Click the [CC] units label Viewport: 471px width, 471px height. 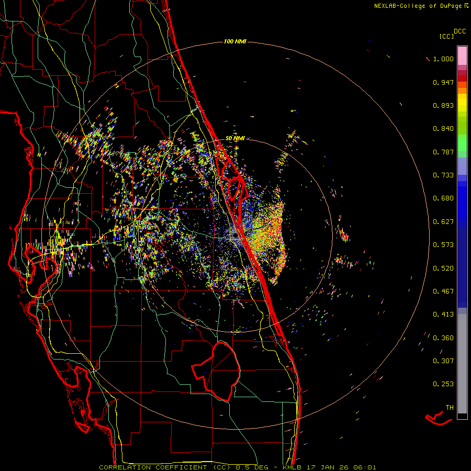pos(446,36)
